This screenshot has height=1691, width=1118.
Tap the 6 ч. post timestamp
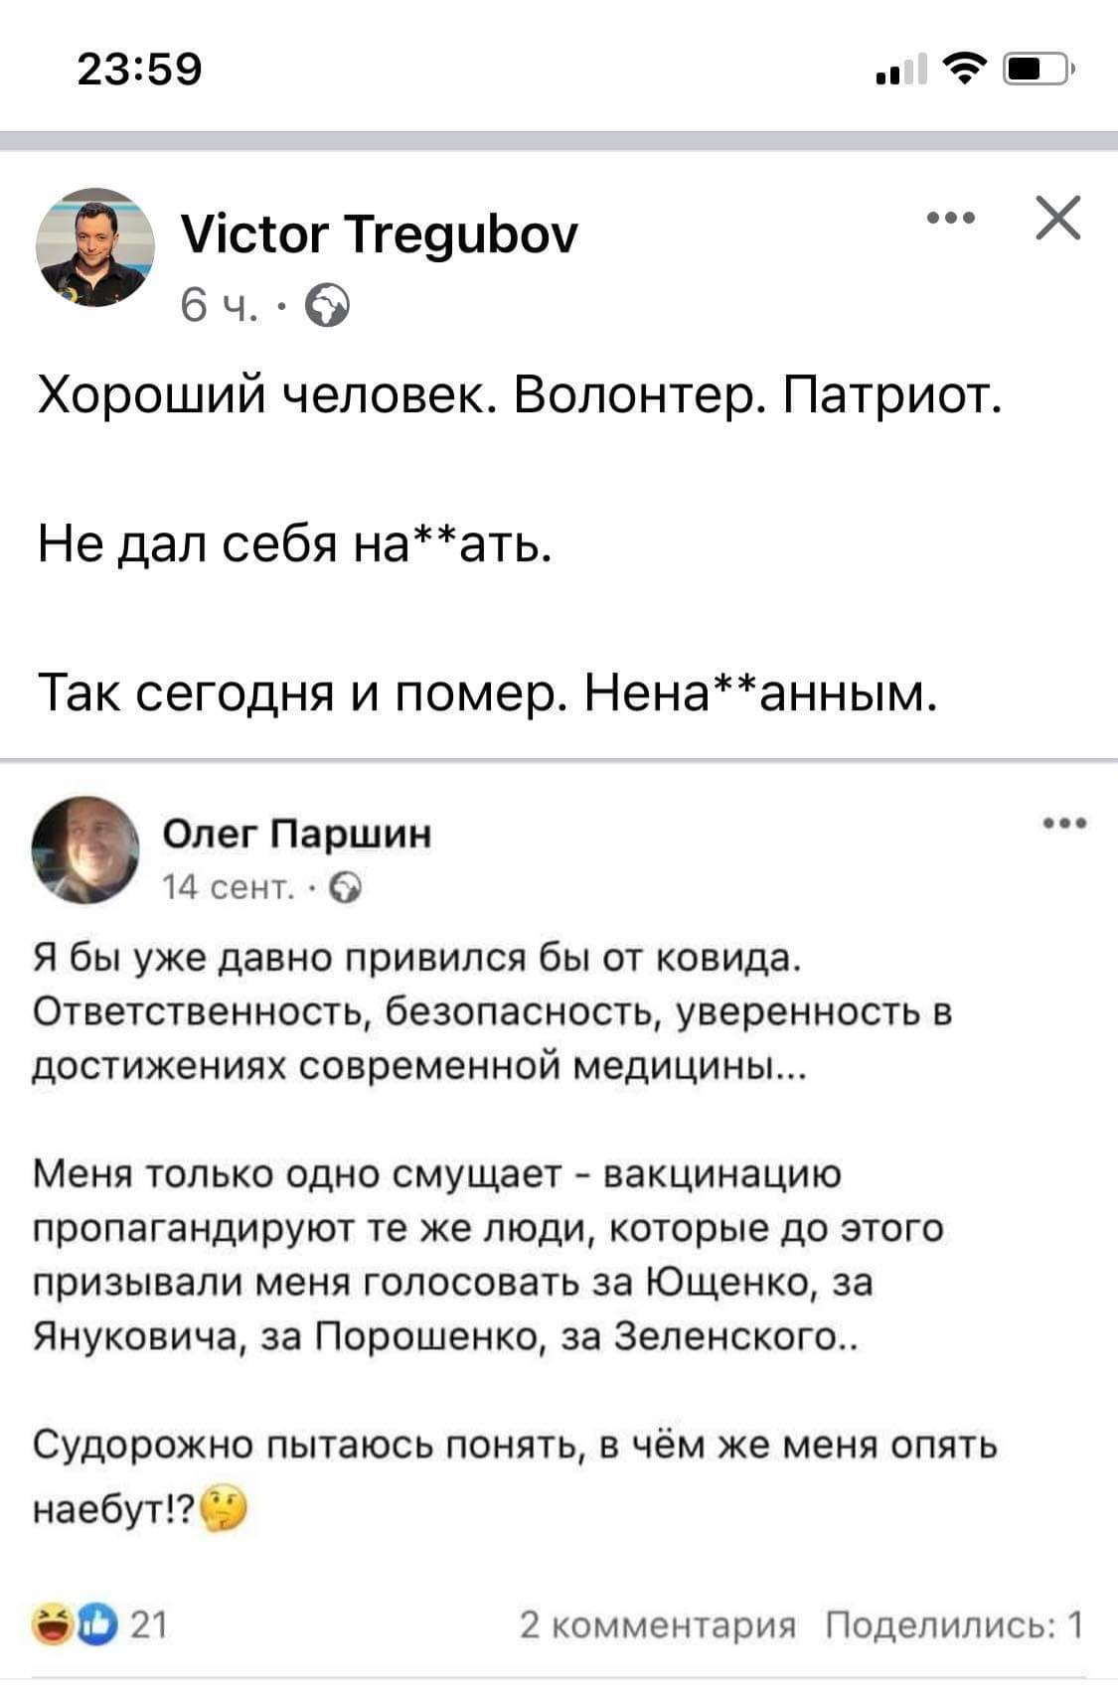219,307
